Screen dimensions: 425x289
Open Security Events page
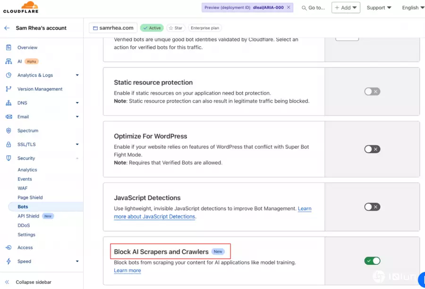pyautogui.click(x=25, y=179)
